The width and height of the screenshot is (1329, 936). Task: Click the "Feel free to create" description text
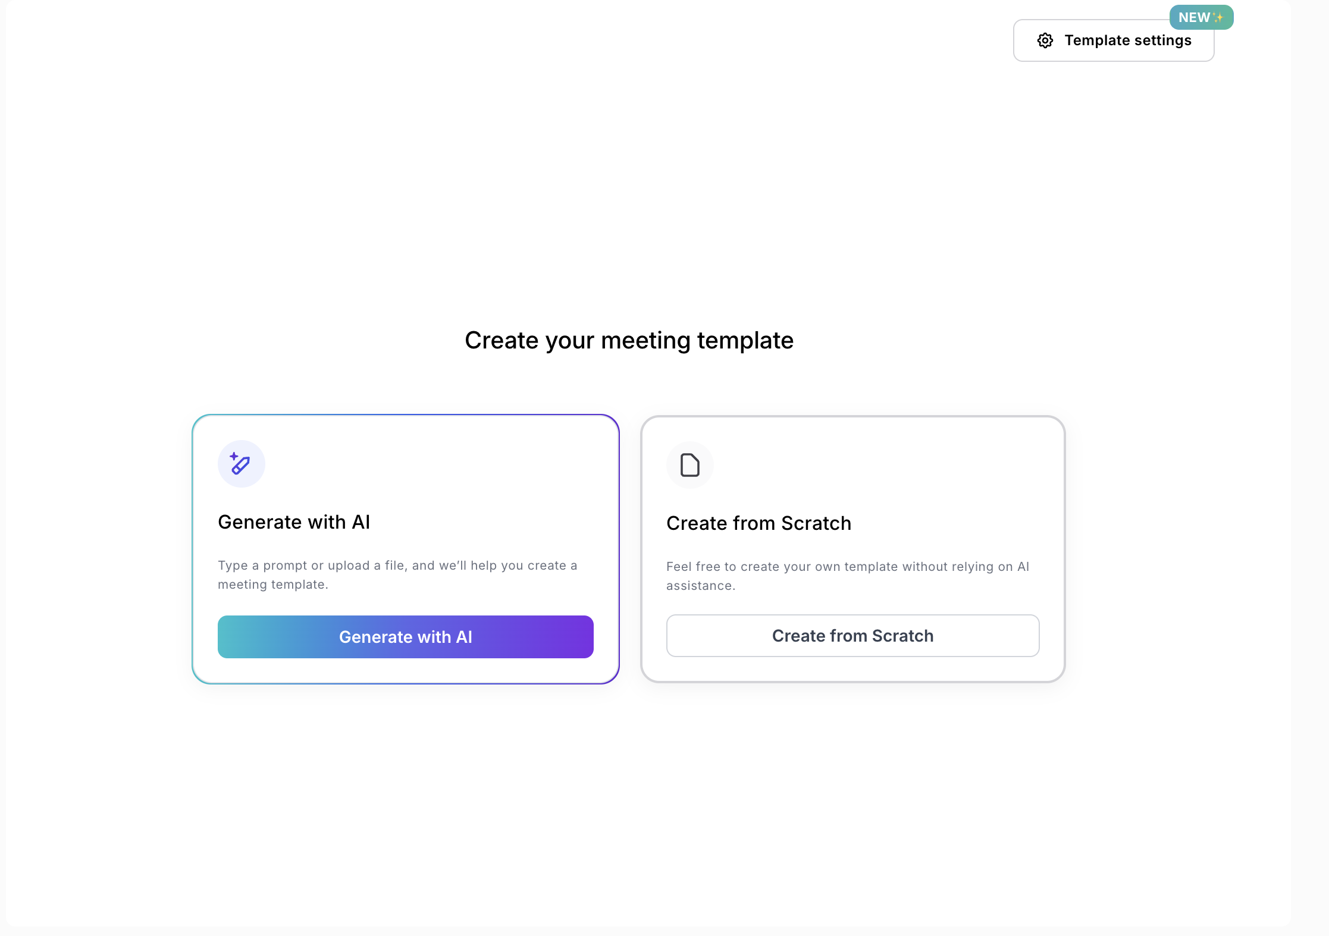847,576
